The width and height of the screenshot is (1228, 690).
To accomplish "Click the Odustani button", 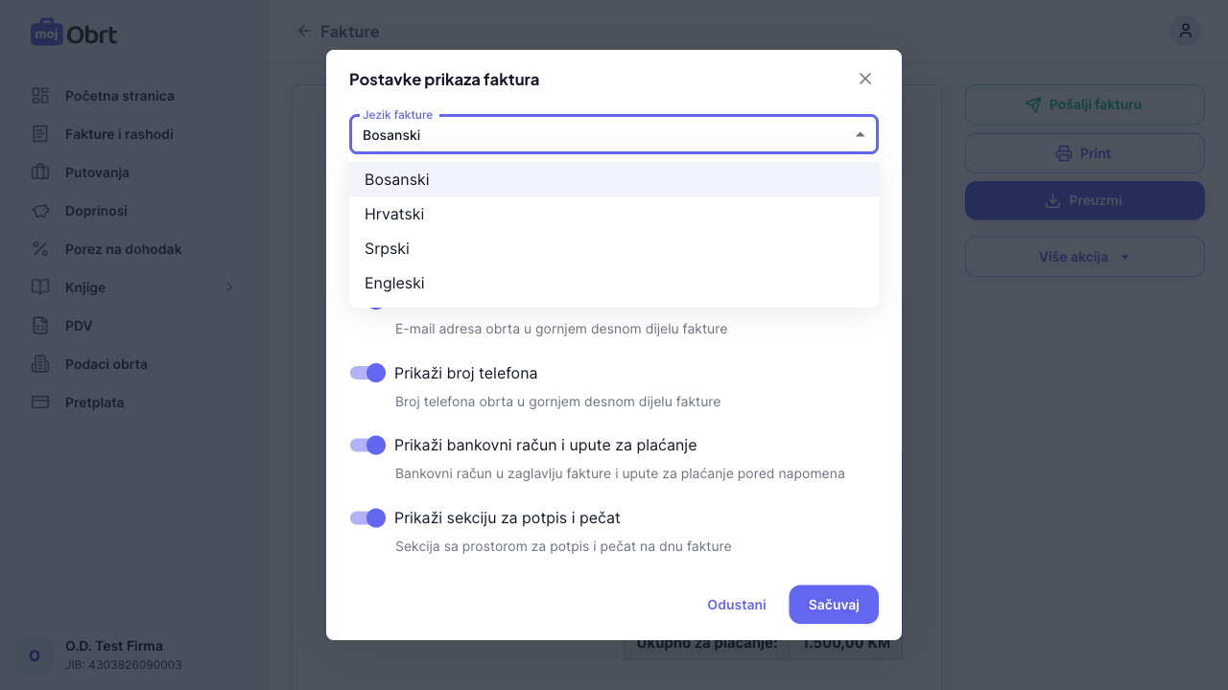I will coord(736,605).
